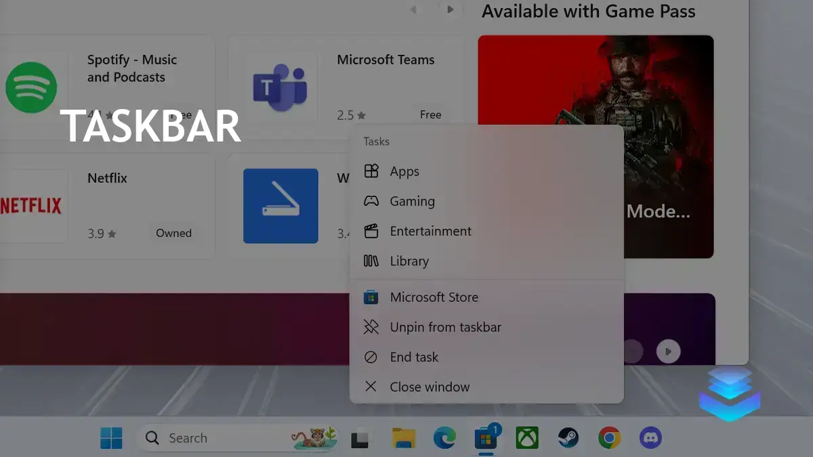The image size is (813, 457).
Task: Launch Steam from the taskbar
Action: click(x=568, y=438)
